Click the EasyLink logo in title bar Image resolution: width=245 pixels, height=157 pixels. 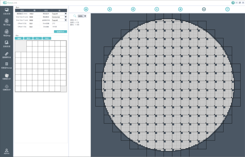(10, 3)
